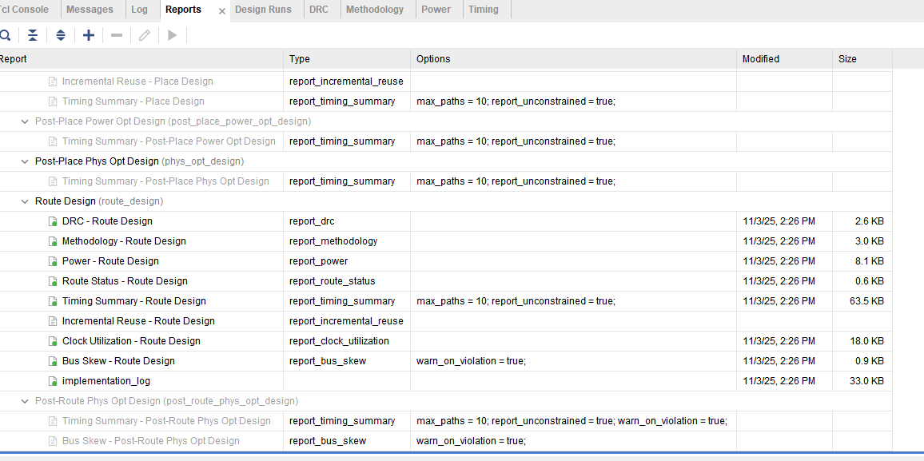The width and height of the screenshot is (924, 461).
Task: Click the Collapse All toolbar icon
Action: [33, 35]
